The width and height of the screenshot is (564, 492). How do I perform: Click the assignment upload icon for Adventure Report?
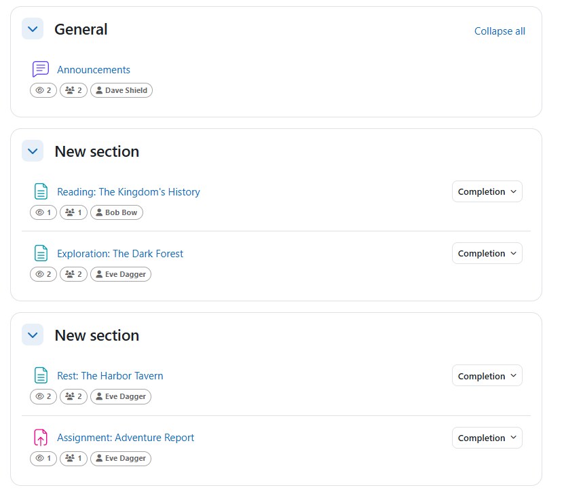coord(41,437)
